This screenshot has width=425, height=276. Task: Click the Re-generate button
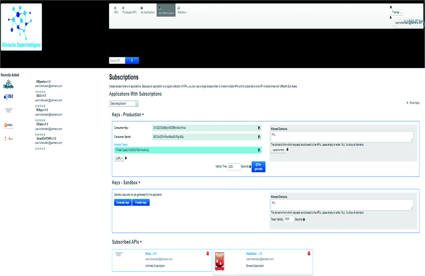[x=258, y=167]
